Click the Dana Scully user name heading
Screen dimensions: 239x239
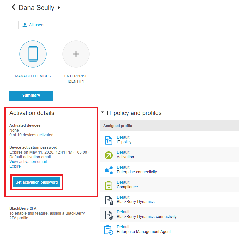pos(36,8)
